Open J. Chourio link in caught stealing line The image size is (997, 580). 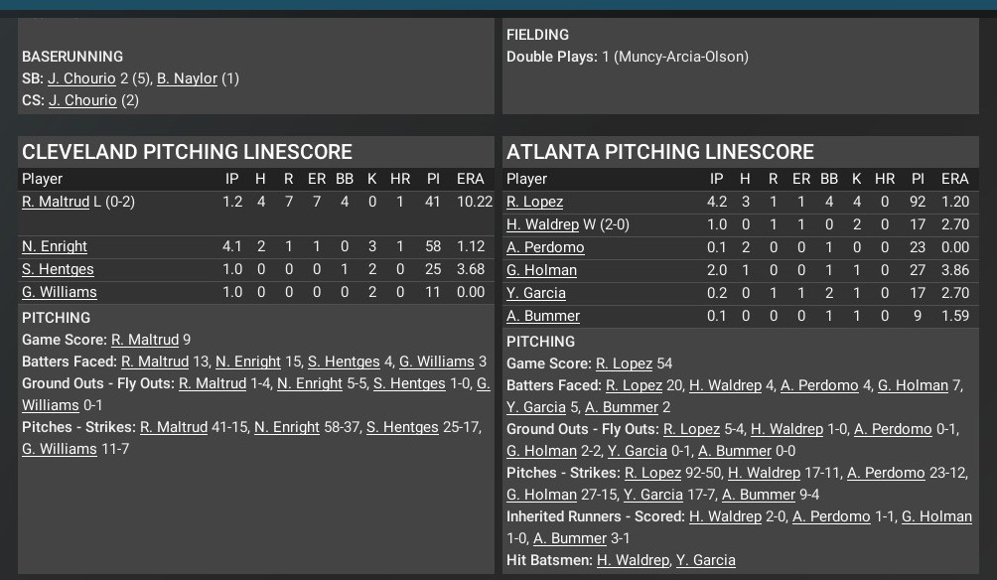(x=82, y=100)
